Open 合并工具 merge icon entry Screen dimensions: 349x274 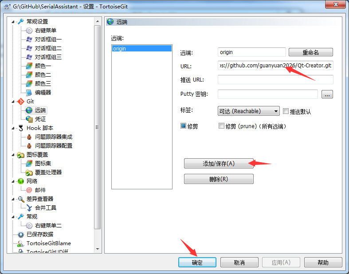coord(29,208)
